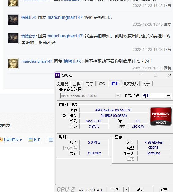The height and width of the screenshot is (192, 173).
Task: Click manchunghan147 mention in 我主要怕麻烦 reply
Action: tap(65, 36)
